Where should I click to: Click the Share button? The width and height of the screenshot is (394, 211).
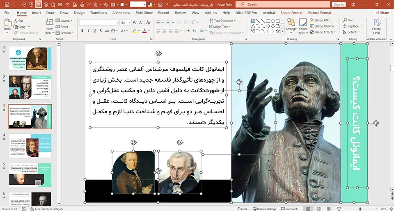382,13
